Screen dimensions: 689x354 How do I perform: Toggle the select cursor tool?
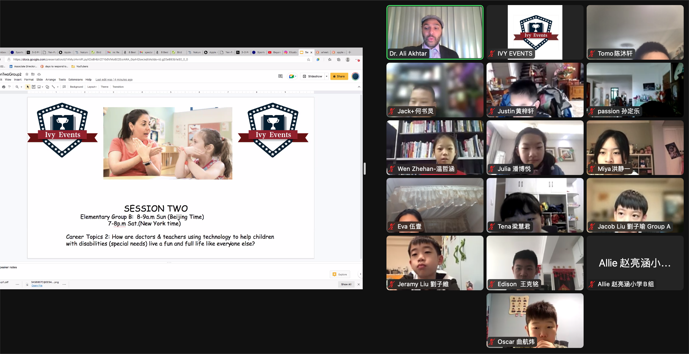click(28, 87)
